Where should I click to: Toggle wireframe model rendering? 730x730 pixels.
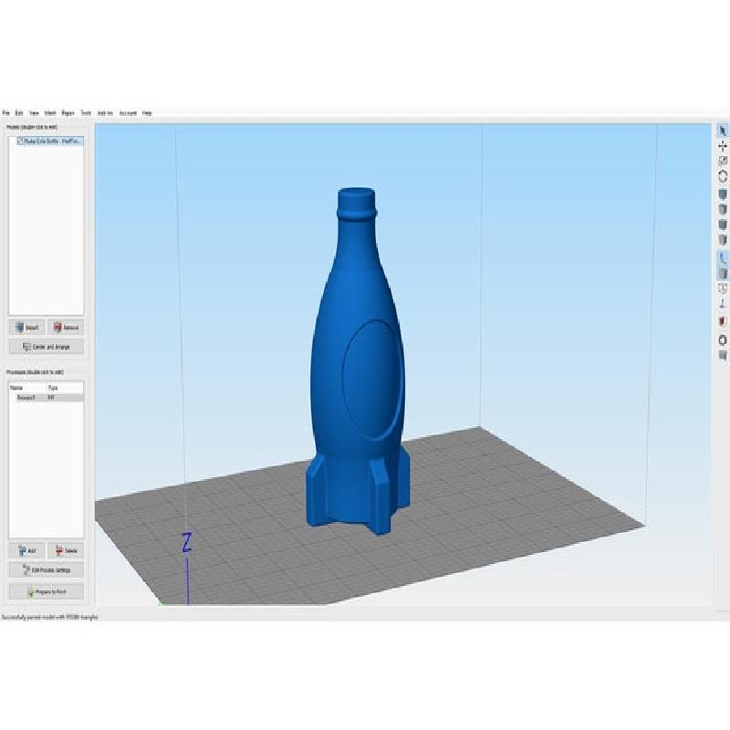tap(722, 288)
